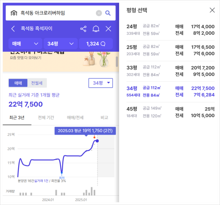This screenshot has width=220, height=205.
Task: Open the 1,324 comments button
Action: (96, 44)
